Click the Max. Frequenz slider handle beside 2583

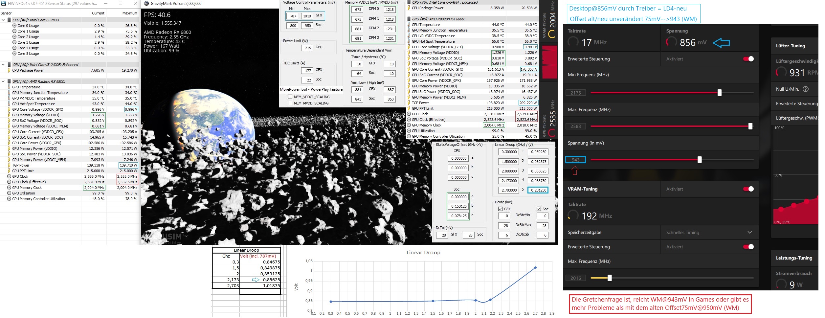750,126
